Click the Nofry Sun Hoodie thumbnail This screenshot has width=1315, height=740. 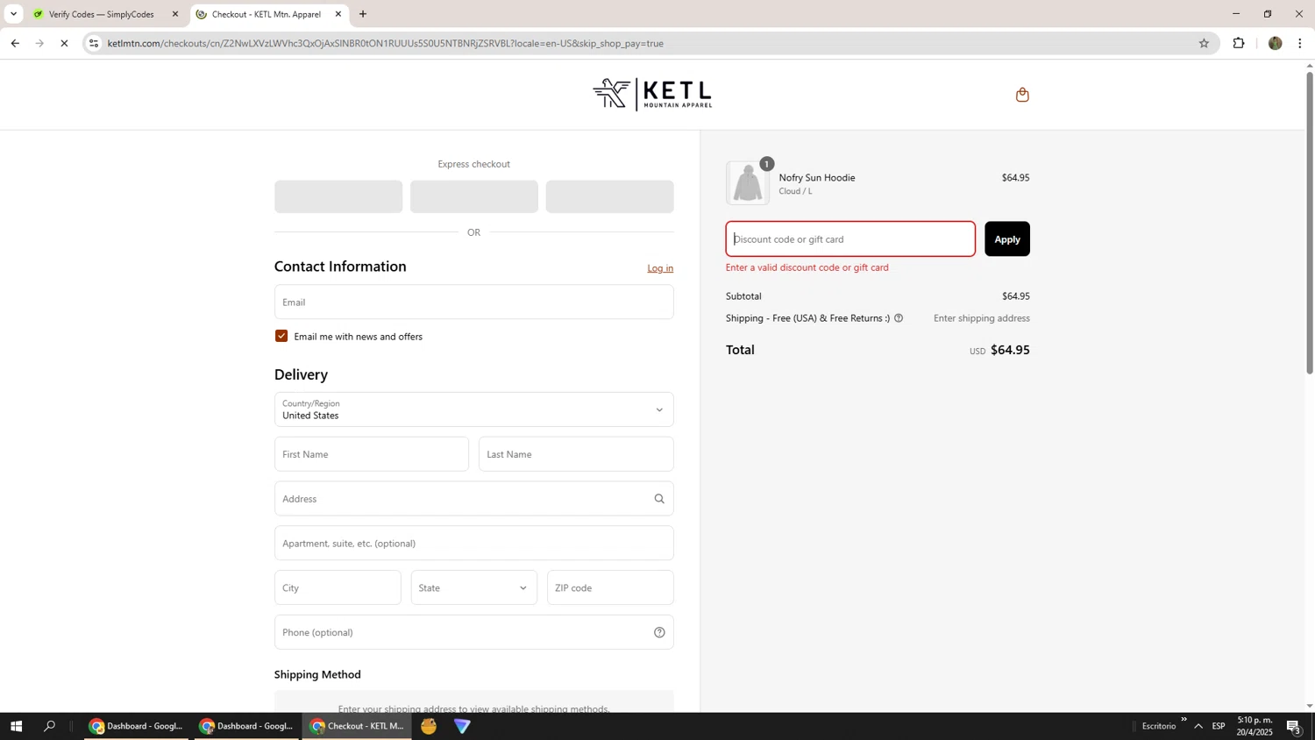[x=748, y=183]
